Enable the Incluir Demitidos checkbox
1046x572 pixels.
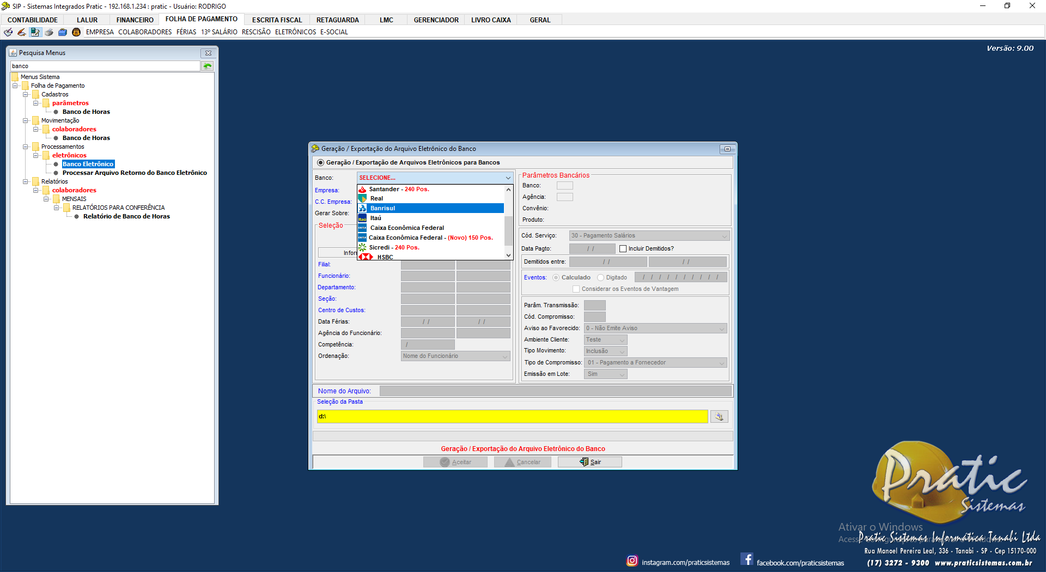click(623, 249)
